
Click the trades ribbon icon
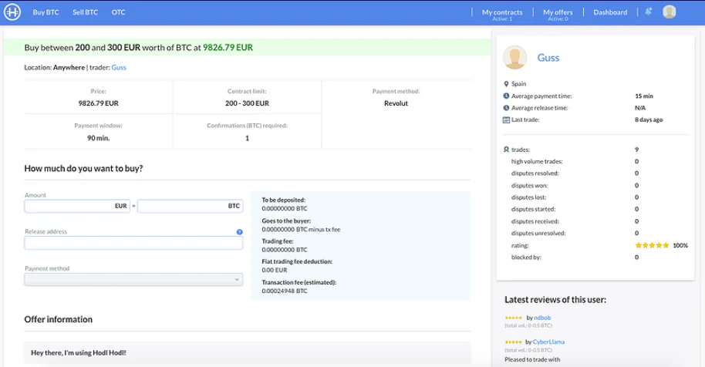506,149
